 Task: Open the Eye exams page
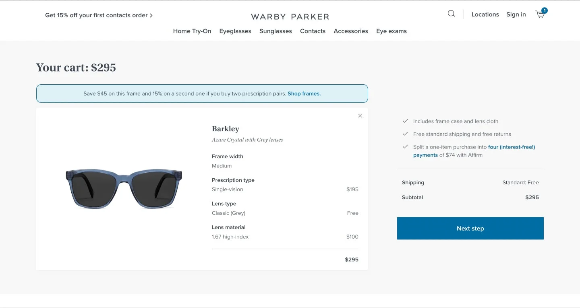[391, 31]
